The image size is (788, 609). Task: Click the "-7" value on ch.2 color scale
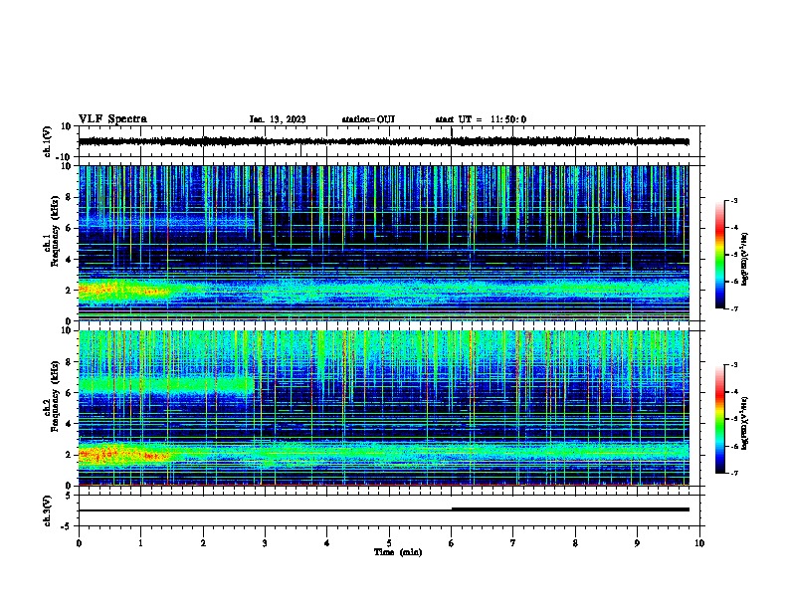tap(734, 474)
